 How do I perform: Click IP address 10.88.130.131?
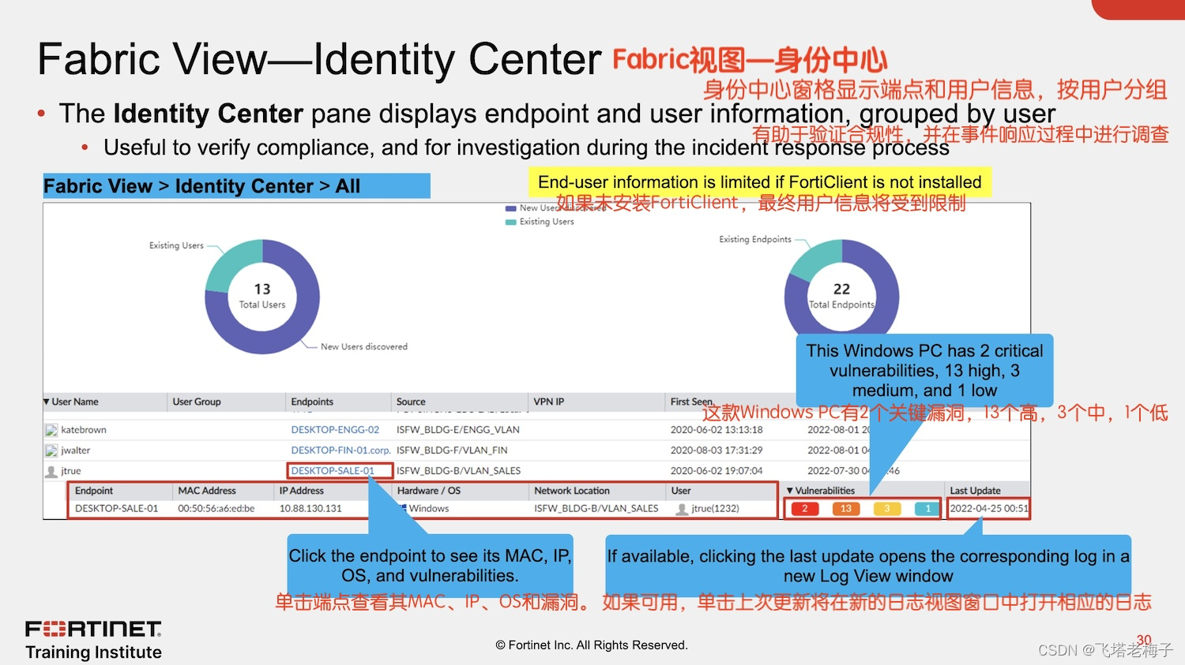coord(310,509)
